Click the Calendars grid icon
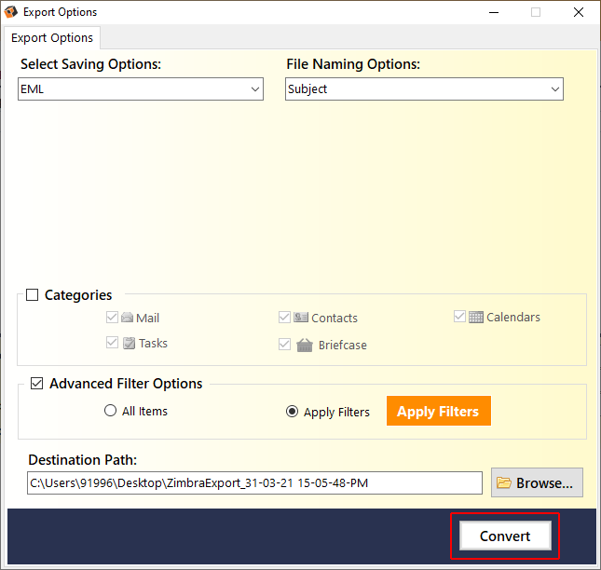This screenshot has height=570, width=601. point(476,318)
